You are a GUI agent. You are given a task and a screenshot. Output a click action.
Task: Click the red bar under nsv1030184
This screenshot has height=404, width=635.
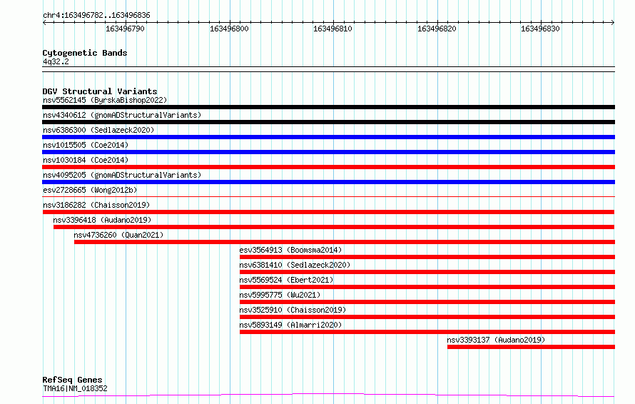[x=328, y=167]
